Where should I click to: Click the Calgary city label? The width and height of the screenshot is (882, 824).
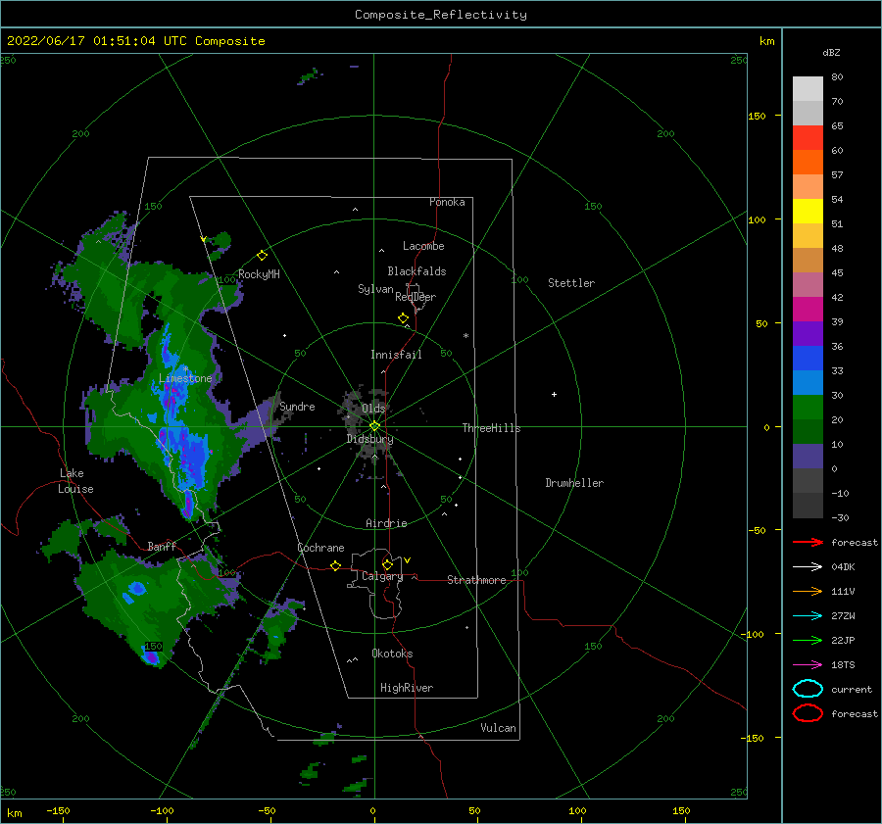coord(382,576)
